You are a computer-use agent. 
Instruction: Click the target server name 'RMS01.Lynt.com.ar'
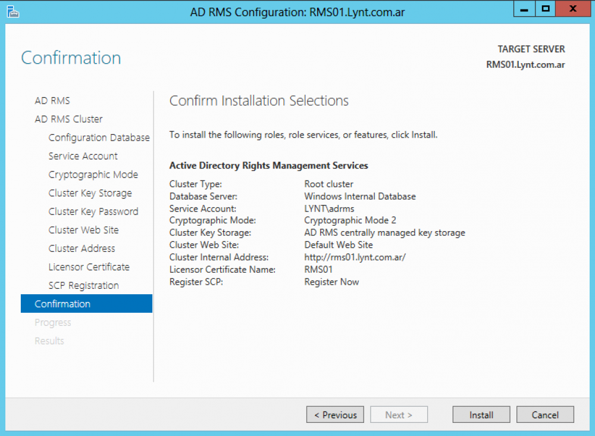click(525, 65)
